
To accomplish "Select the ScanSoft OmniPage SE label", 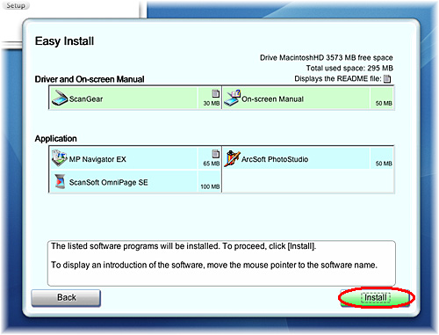I will click(x=108, y=182).
